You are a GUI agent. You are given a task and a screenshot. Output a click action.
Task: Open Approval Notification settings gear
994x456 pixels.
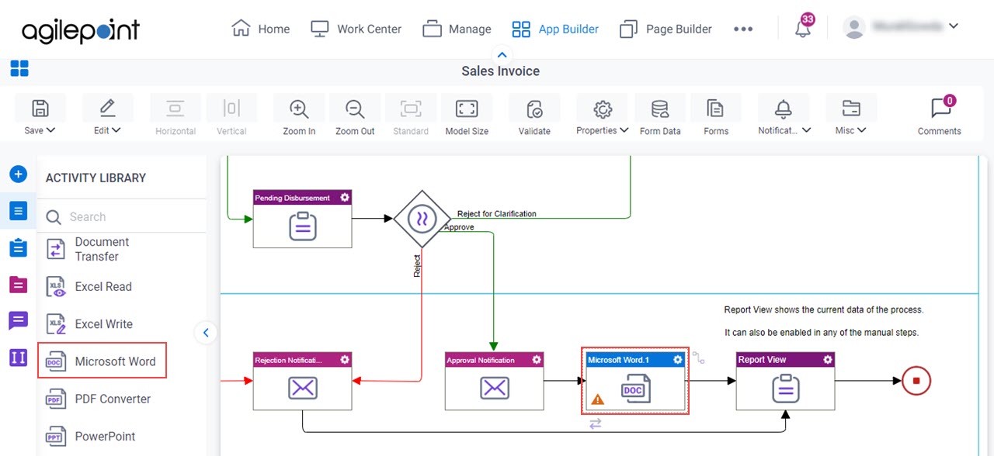pos(537,360)
